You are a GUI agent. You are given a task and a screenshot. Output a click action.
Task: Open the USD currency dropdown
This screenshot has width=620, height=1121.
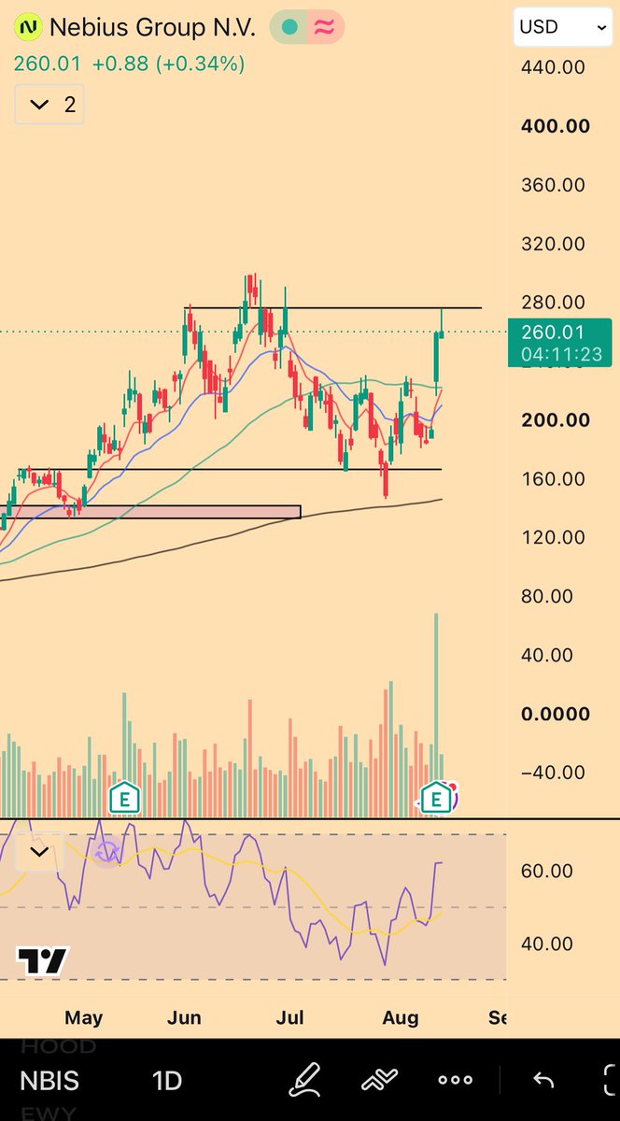[564, 27]
